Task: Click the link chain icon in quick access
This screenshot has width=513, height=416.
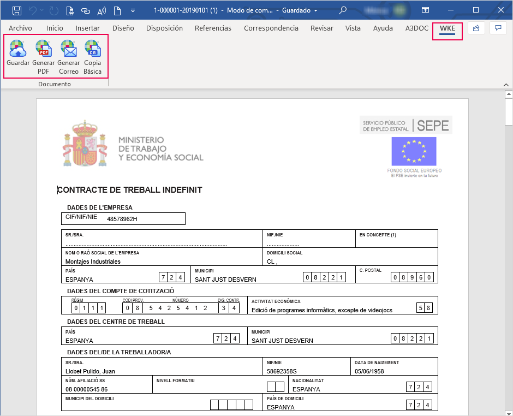Action: coord(85,11)
